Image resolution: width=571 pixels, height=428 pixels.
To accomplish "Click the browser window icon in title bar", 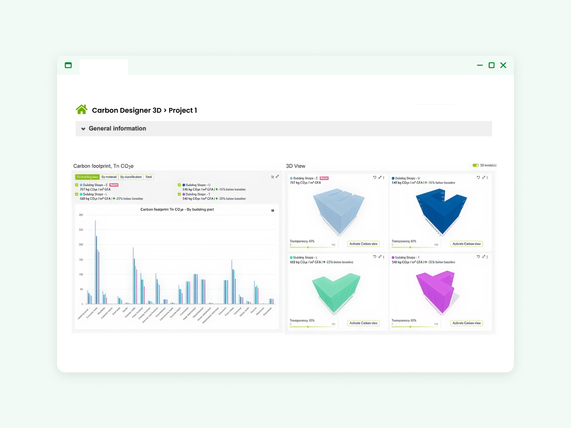I will pyautogui.click(x=68, y=65).
